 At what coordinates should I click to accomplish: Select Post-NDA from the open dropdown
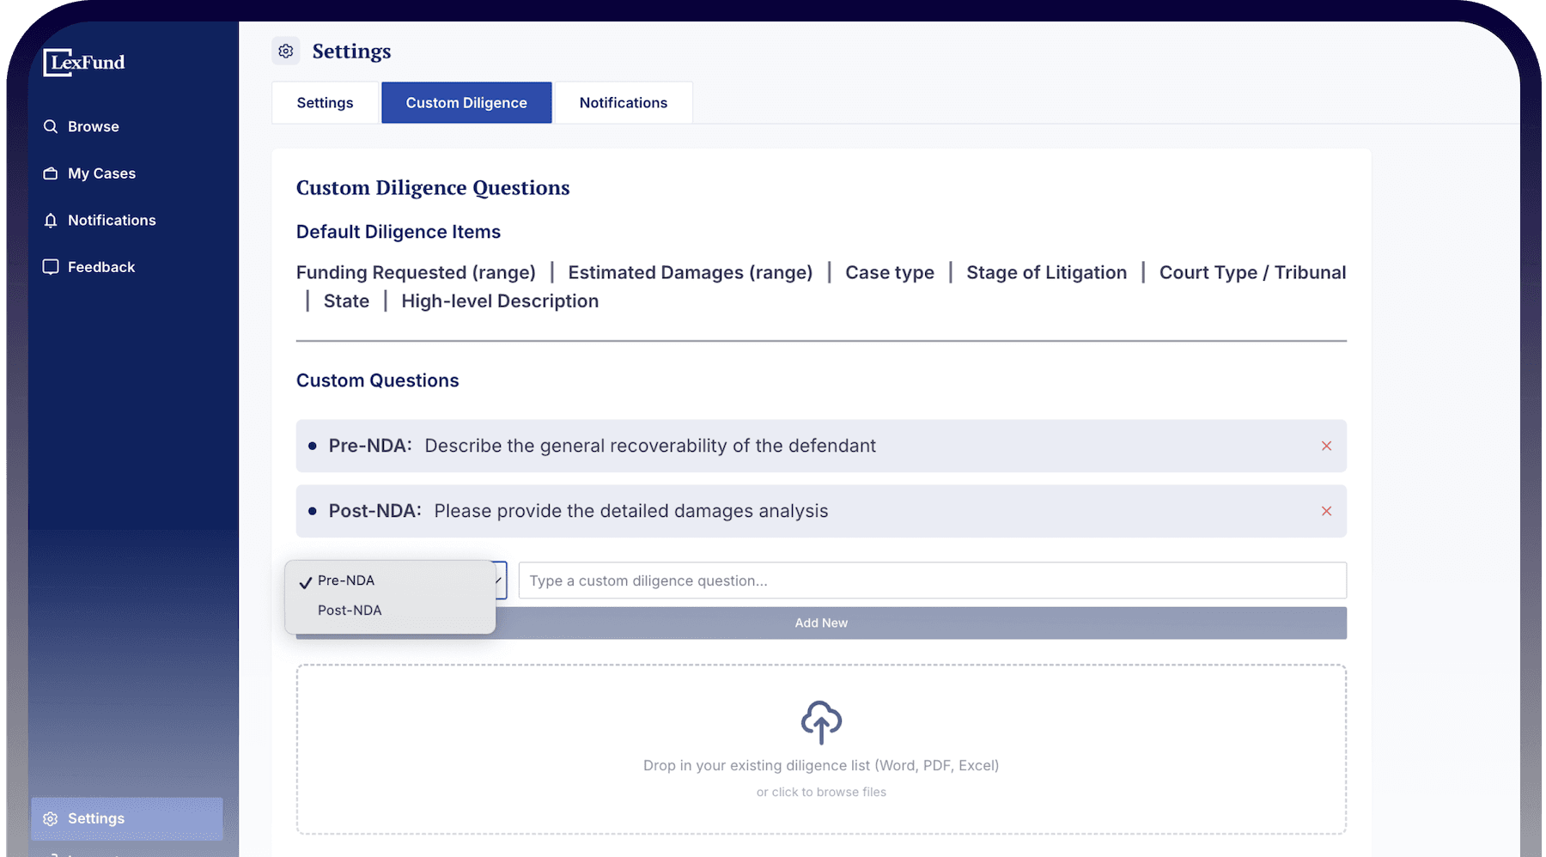[x=349, y=610]
